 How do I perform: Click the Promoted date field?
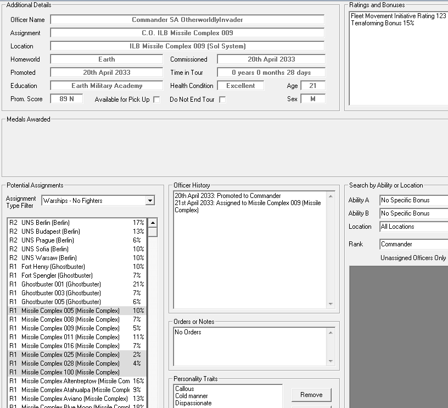107,73
